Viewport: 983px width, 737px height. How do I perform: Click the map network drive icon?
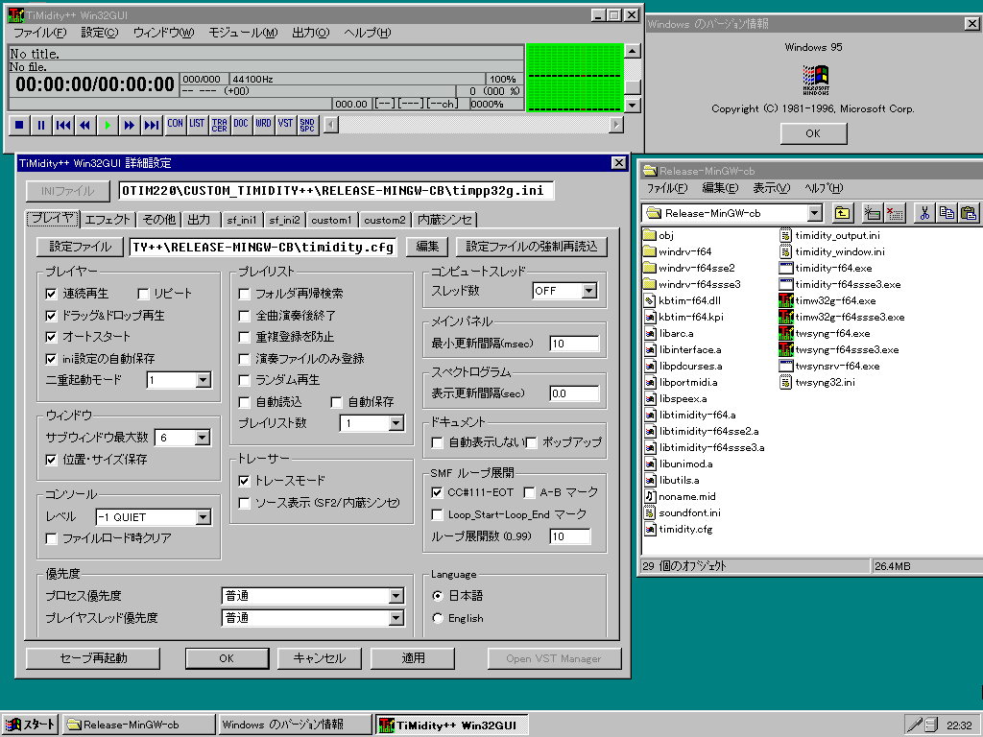(872, 213)
